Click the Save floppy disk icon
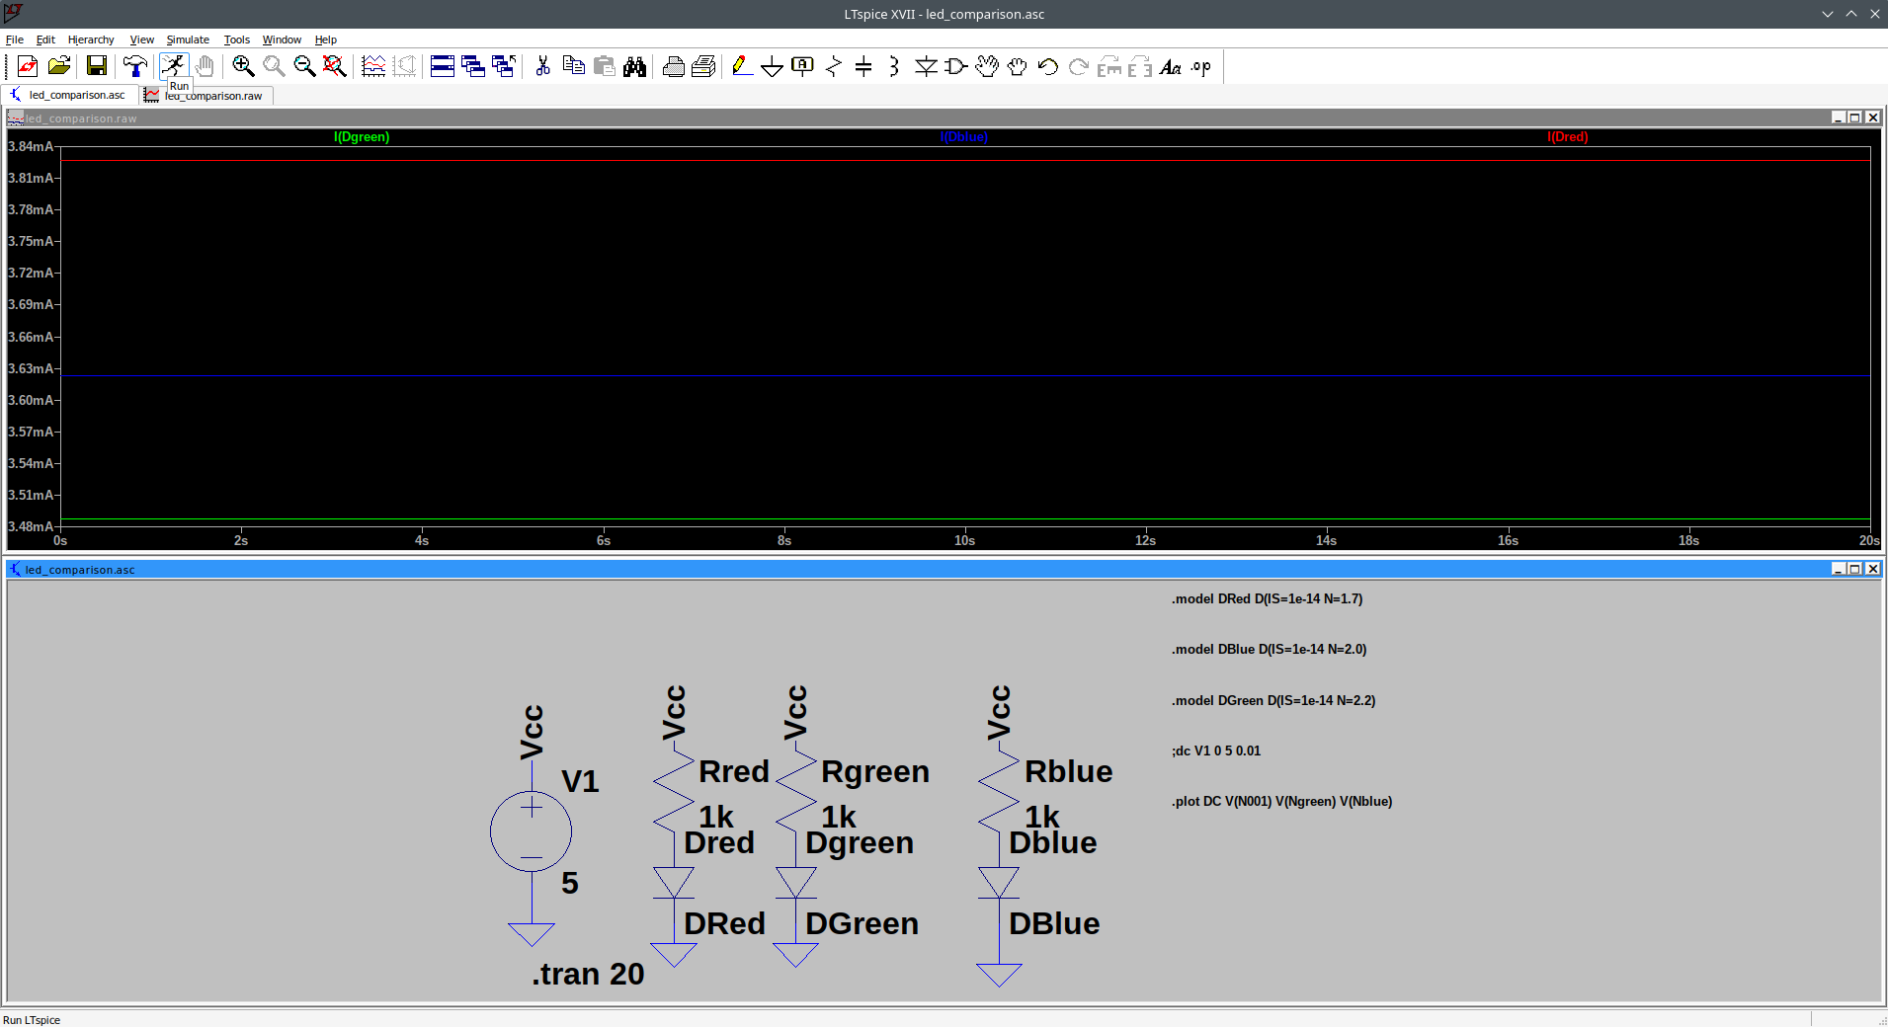Screen dimensions: 1888x1027 click(x=97, y=66)
